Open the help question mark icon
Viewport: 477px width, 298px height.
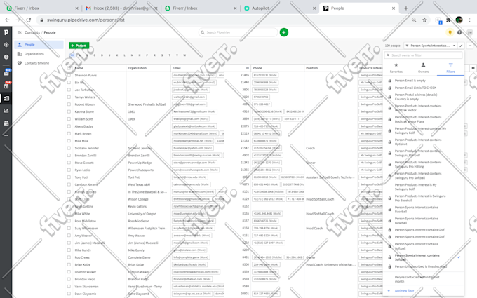[459, 32]
